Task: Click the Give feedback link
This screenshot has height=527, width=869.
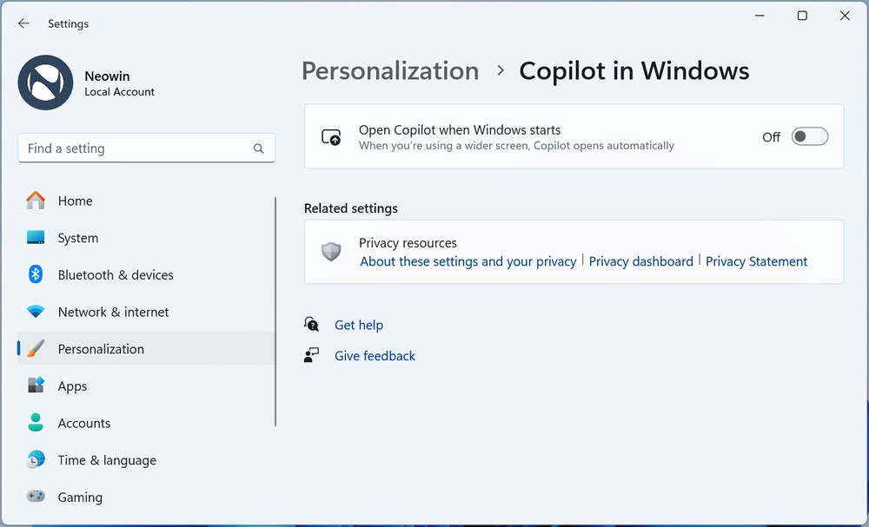Action: pyautogui.click(x=375, y=356)
